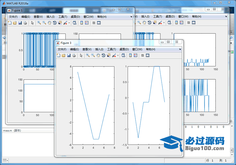Click Open File icon in Figure 1 toolbar

pos(15,23)
